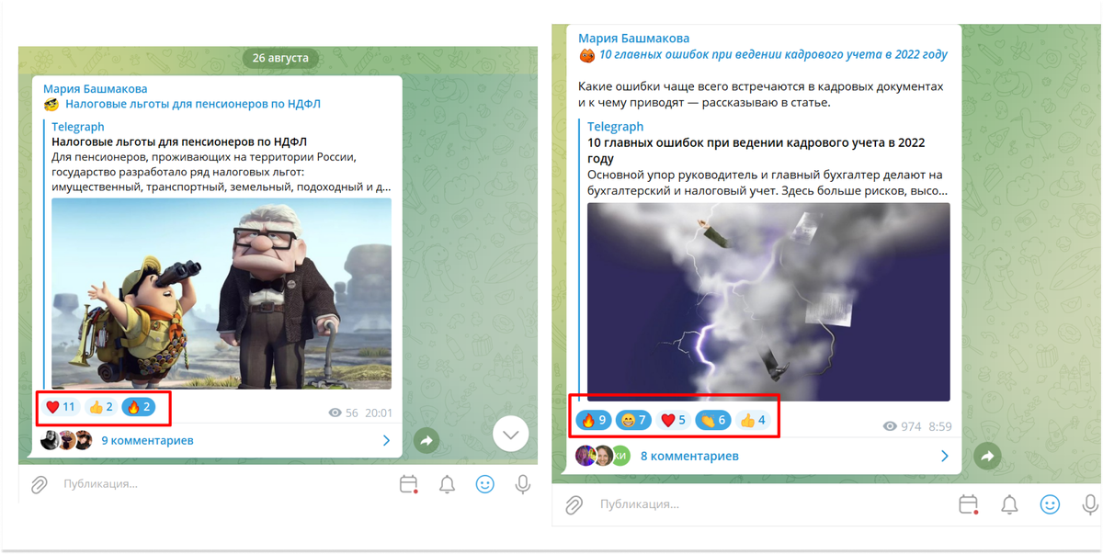
Task: Click the 974 views counter on right post
Action: pyautogui.click(x=902, y=426)
